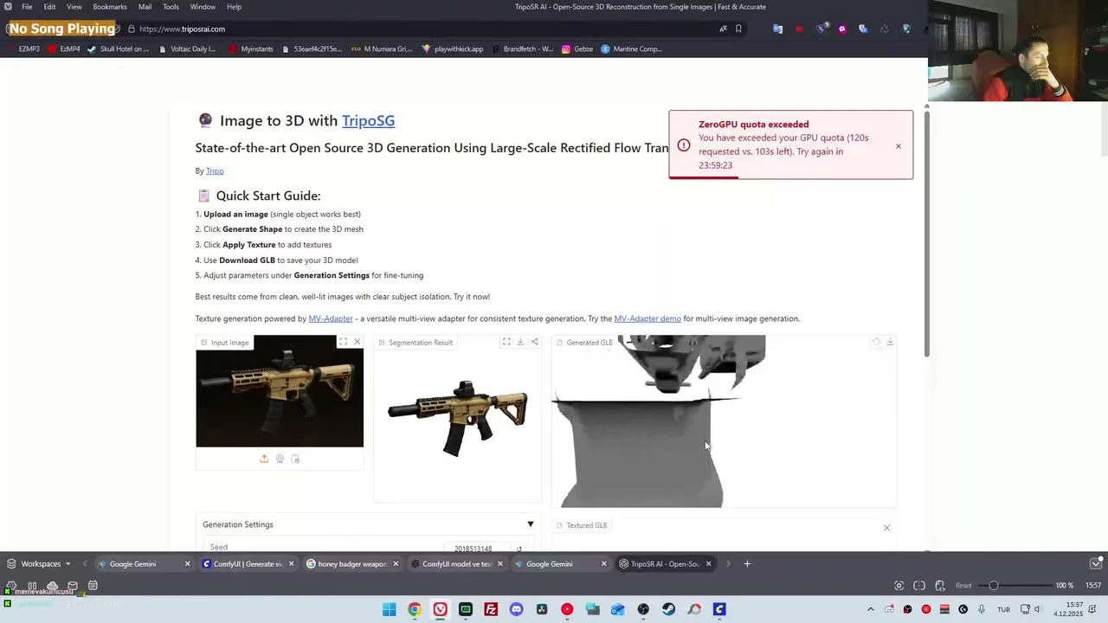Click the Generated GLB 3D viewport
Viewport: 1108px width, 623px height.
tap(724, 421)
